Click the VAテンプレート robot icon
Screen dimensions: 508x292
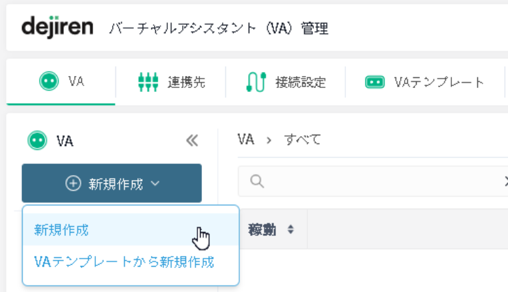[x=375, y=82]
